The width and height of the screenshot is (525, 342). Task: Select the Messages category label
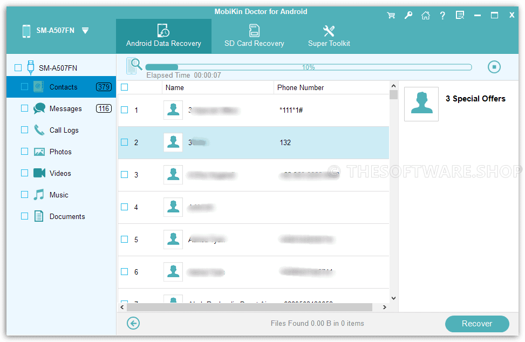click(66, 109)
